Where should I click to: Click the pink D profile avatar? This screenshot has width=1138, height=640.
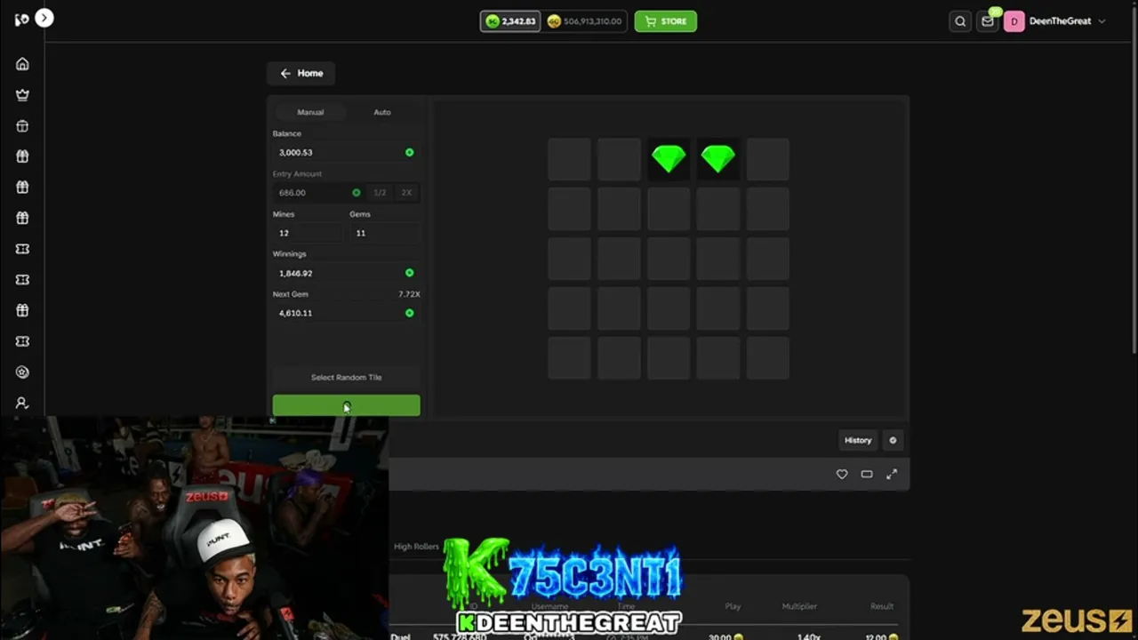tap(1014, 21)
